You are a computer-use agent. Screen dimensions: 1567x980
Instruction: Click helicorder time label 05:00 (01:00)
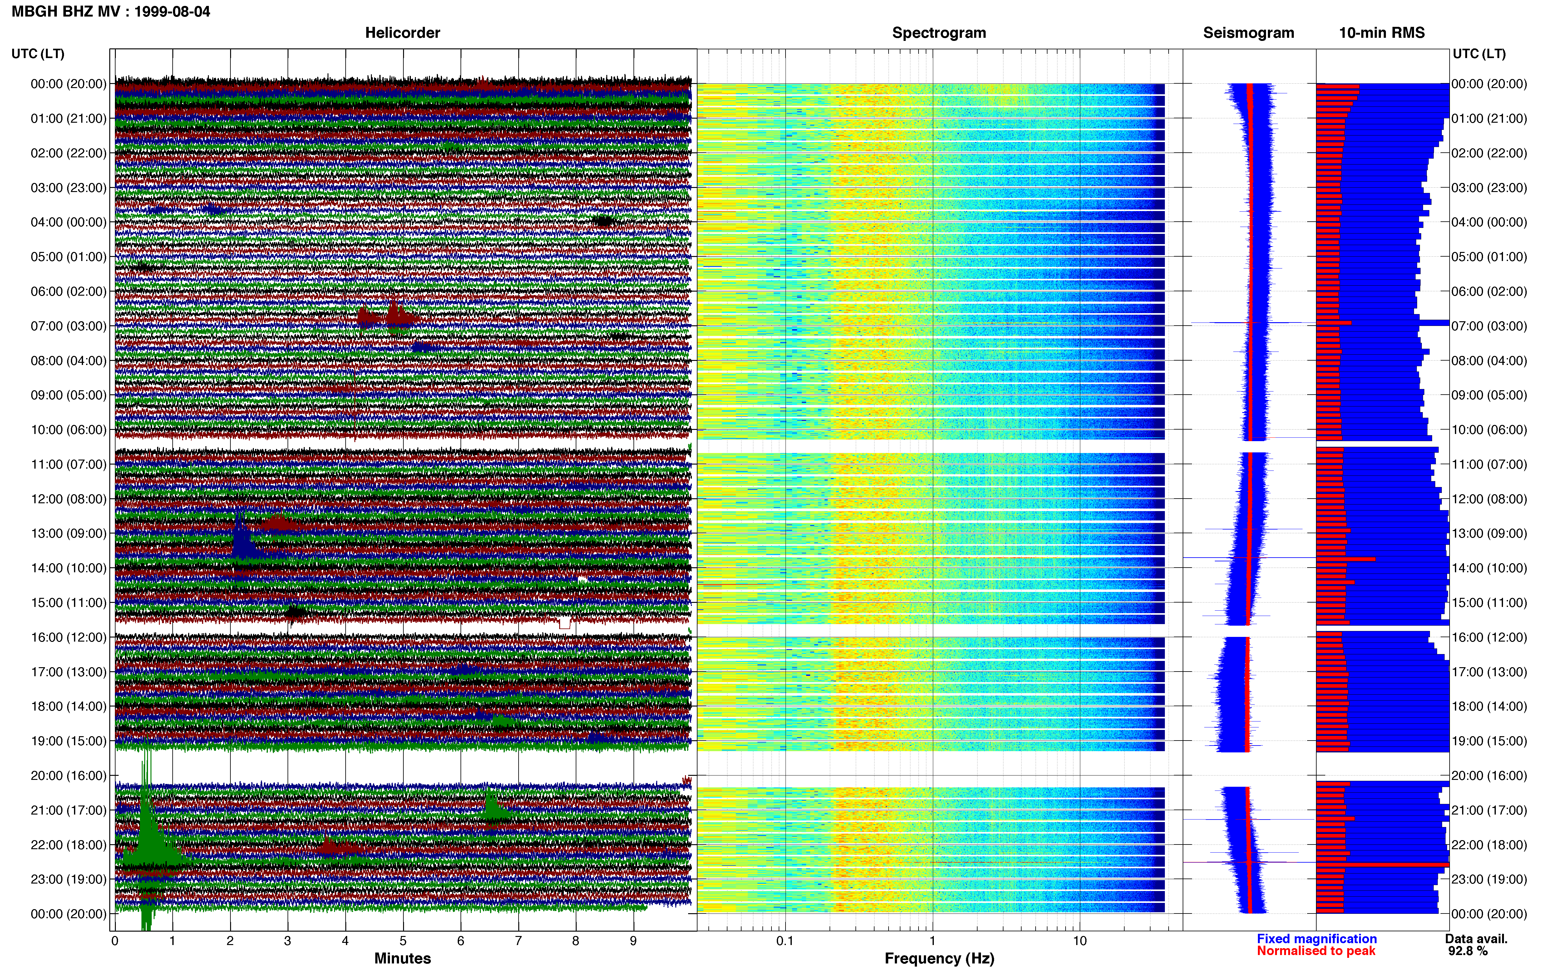point(69,257)
